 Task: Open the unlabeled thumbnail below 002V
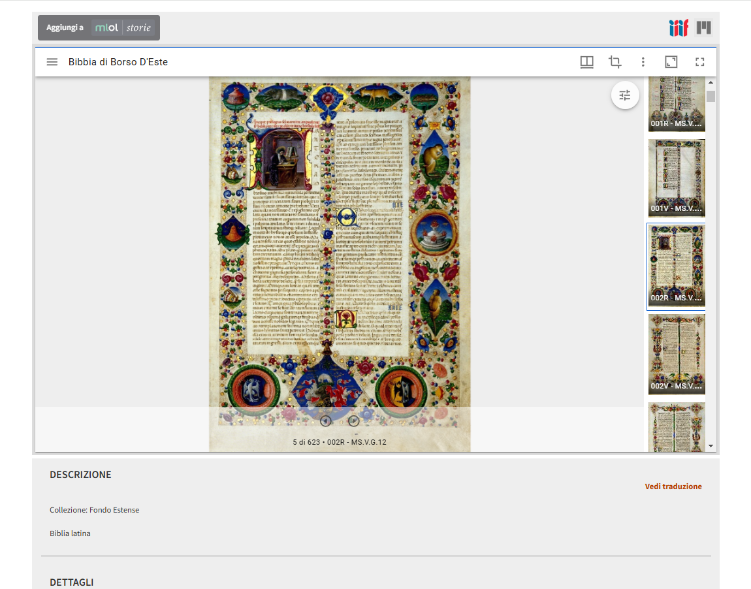(677, 426)
